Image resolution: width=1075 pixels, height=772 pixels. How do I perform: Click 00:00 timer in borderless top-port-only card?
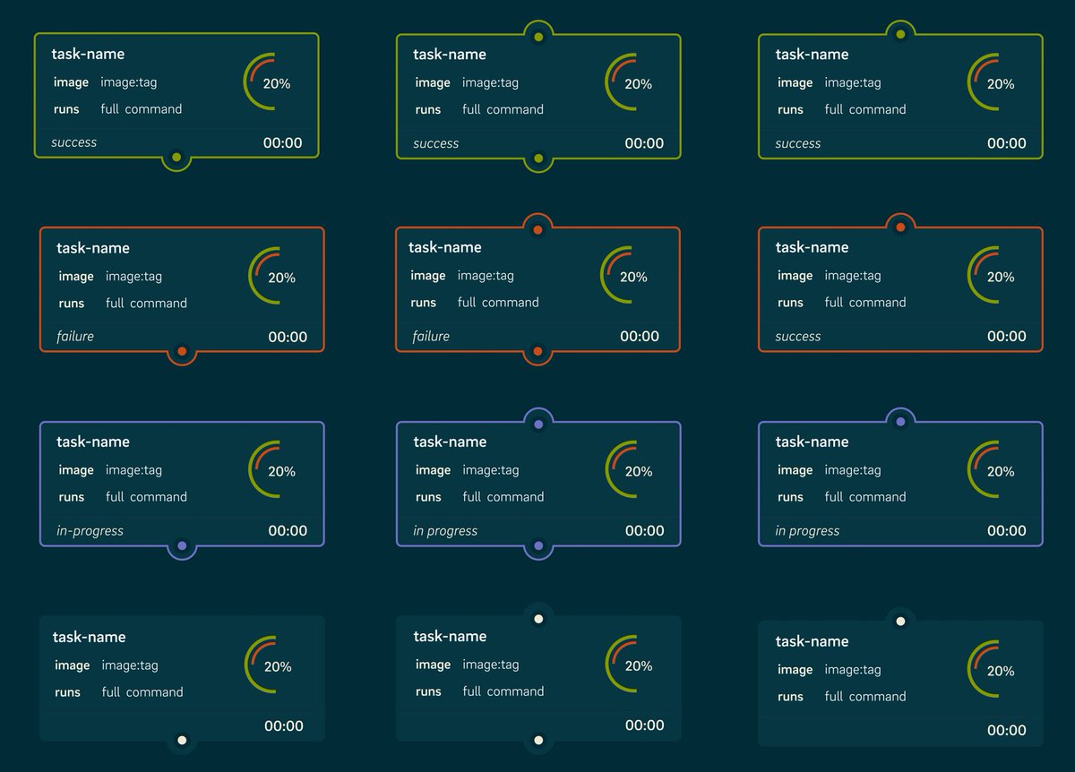coord(1007,731)
